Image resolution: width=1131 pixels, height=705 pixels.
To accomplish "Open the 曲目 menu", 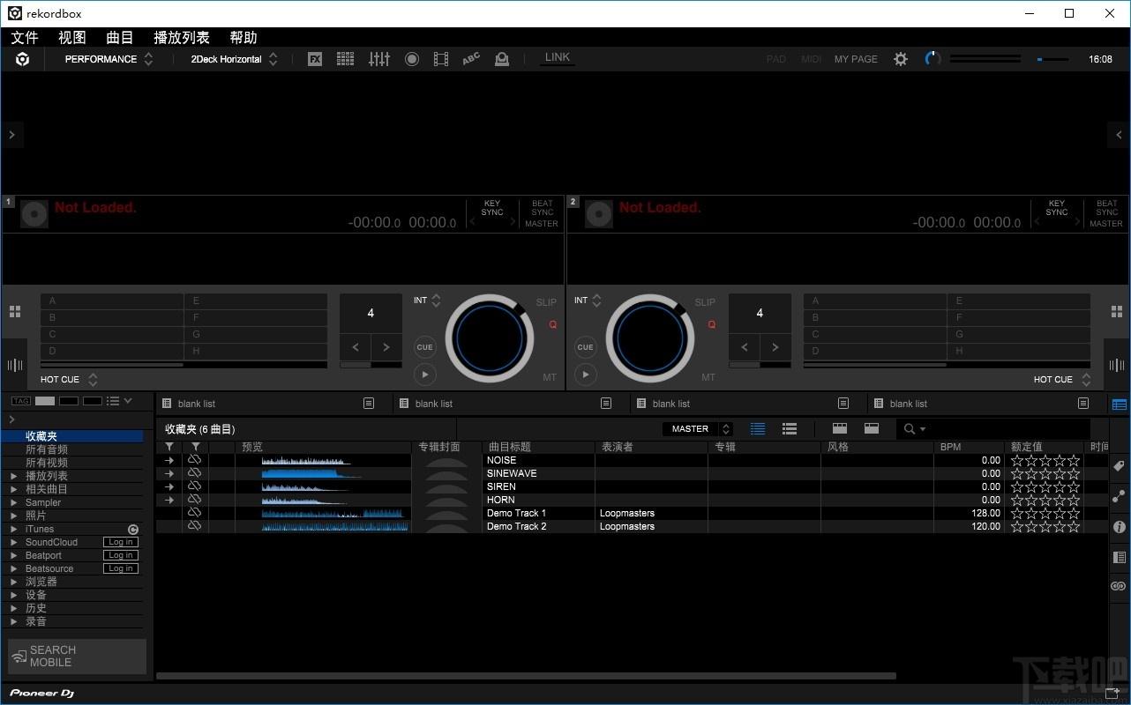I will [x=120, y=37].
